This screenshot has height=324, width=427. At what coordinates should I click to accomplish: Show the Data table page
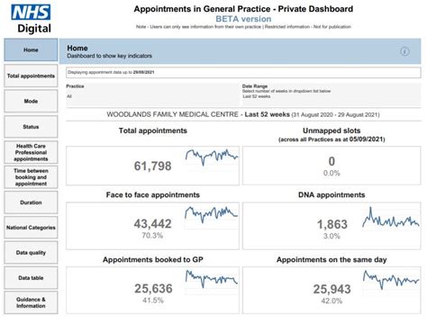pos(31,278)
